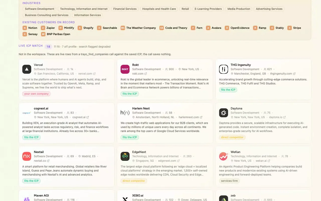Click the 'services firm' tag on WeKan
Viewport: 321px width, 201px height.
tap(229, 181)
